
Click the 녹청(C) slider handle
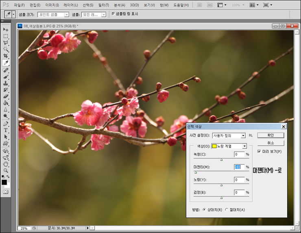[x=221, y=160]
